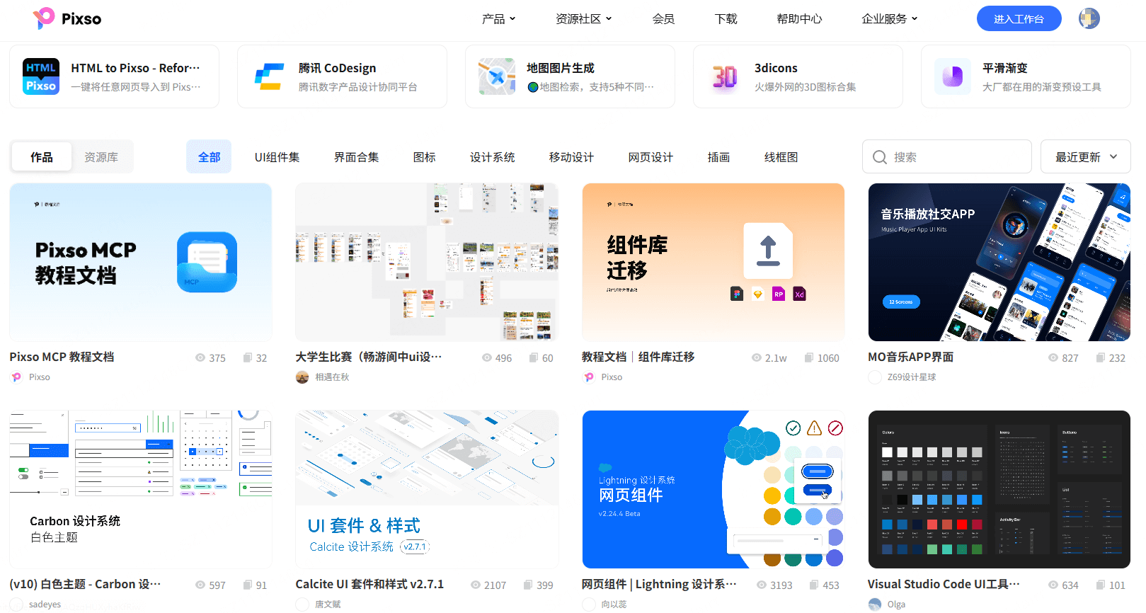Select the 图标 category tab
This screenshot has width=1146, height=613.
coord(425,157)
